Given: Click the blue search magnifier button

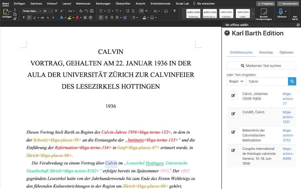Looking at the screenshot, I should coord(292,81).
